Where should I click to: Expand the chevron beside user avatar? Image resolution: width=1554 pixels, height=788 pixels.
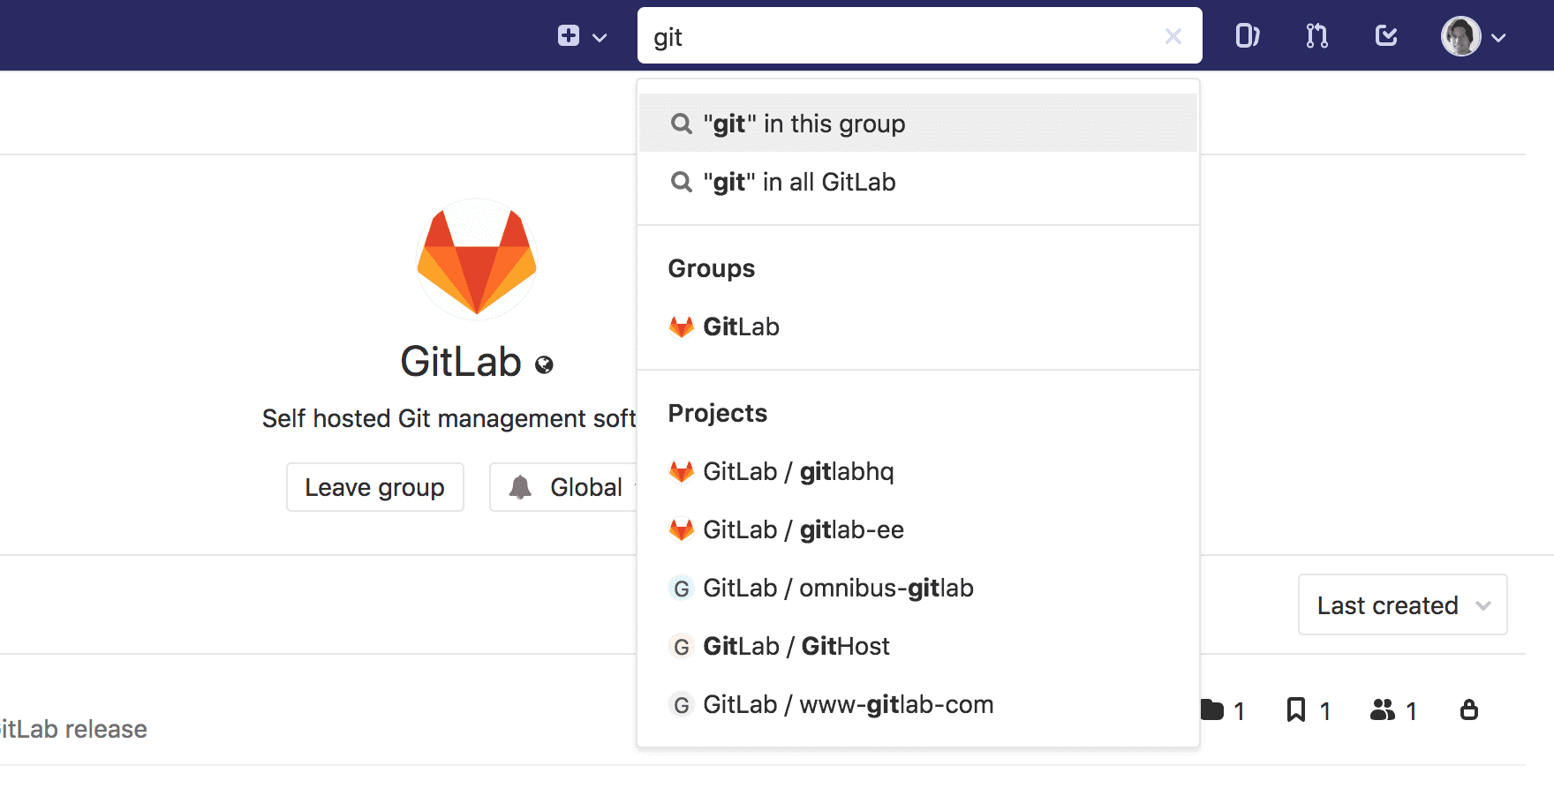(x=1498, y=38)
